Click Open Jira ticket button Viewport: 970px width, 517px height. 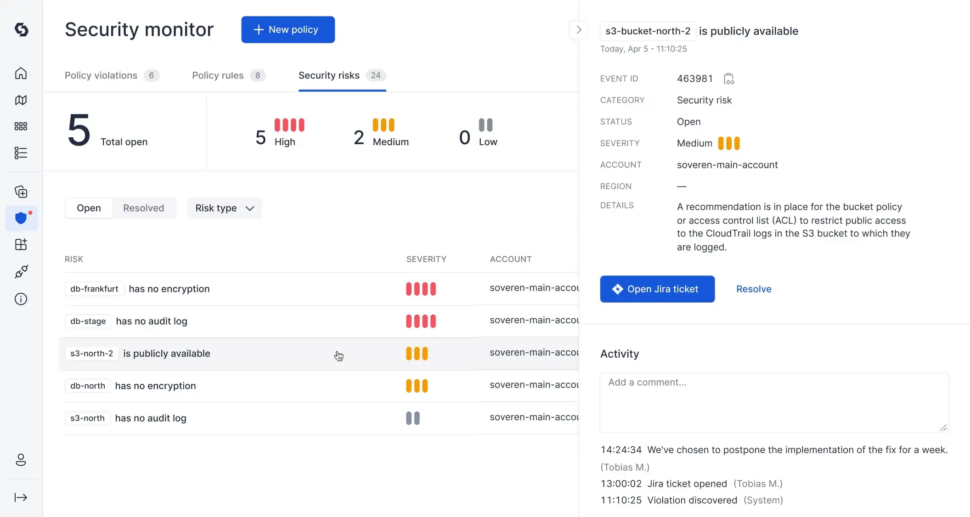pos(657,289)
